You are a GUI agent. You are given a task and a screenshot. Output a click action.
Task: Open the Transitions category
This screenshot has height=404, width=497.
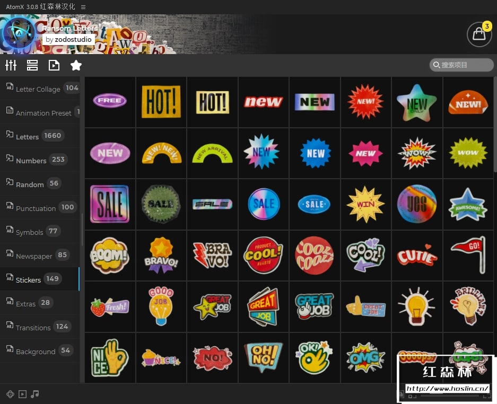tap(40, 327)
